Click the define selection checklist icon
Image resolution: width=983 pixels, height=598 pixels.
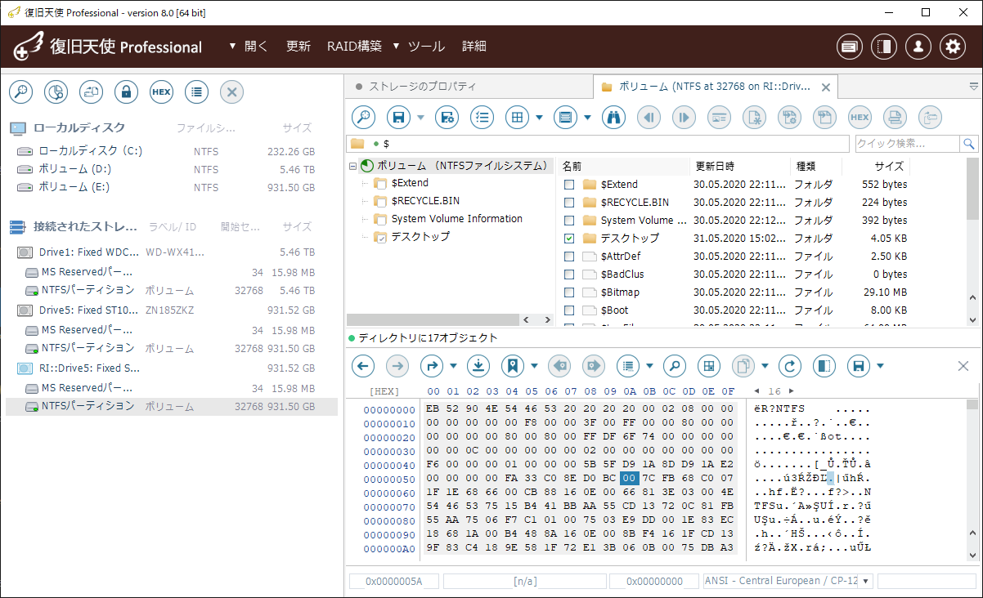point(482,118)
